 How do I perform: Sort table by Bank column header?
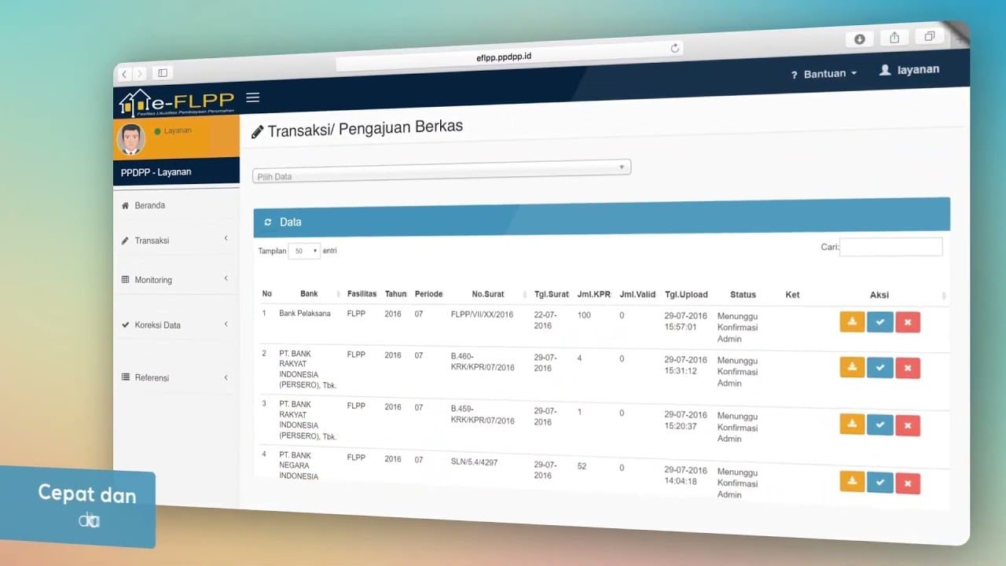click(x=309, y=294)
